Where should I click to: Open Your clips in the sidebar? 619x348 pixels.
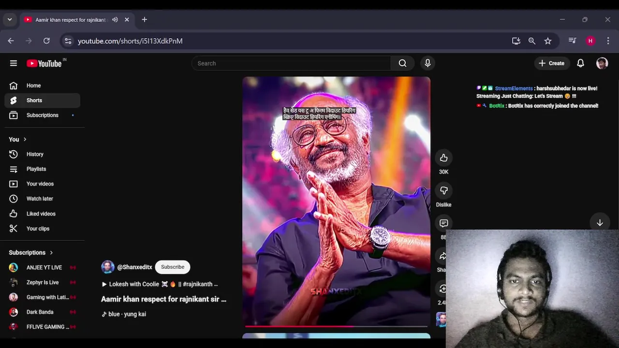[43, 229]
